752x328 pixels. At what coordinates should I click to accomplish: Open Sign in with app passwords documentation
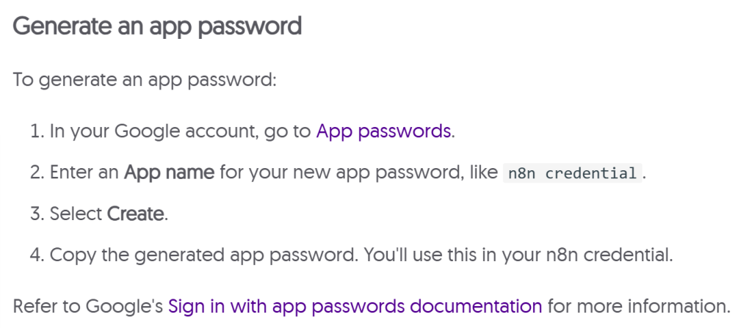tap(355, 305)
